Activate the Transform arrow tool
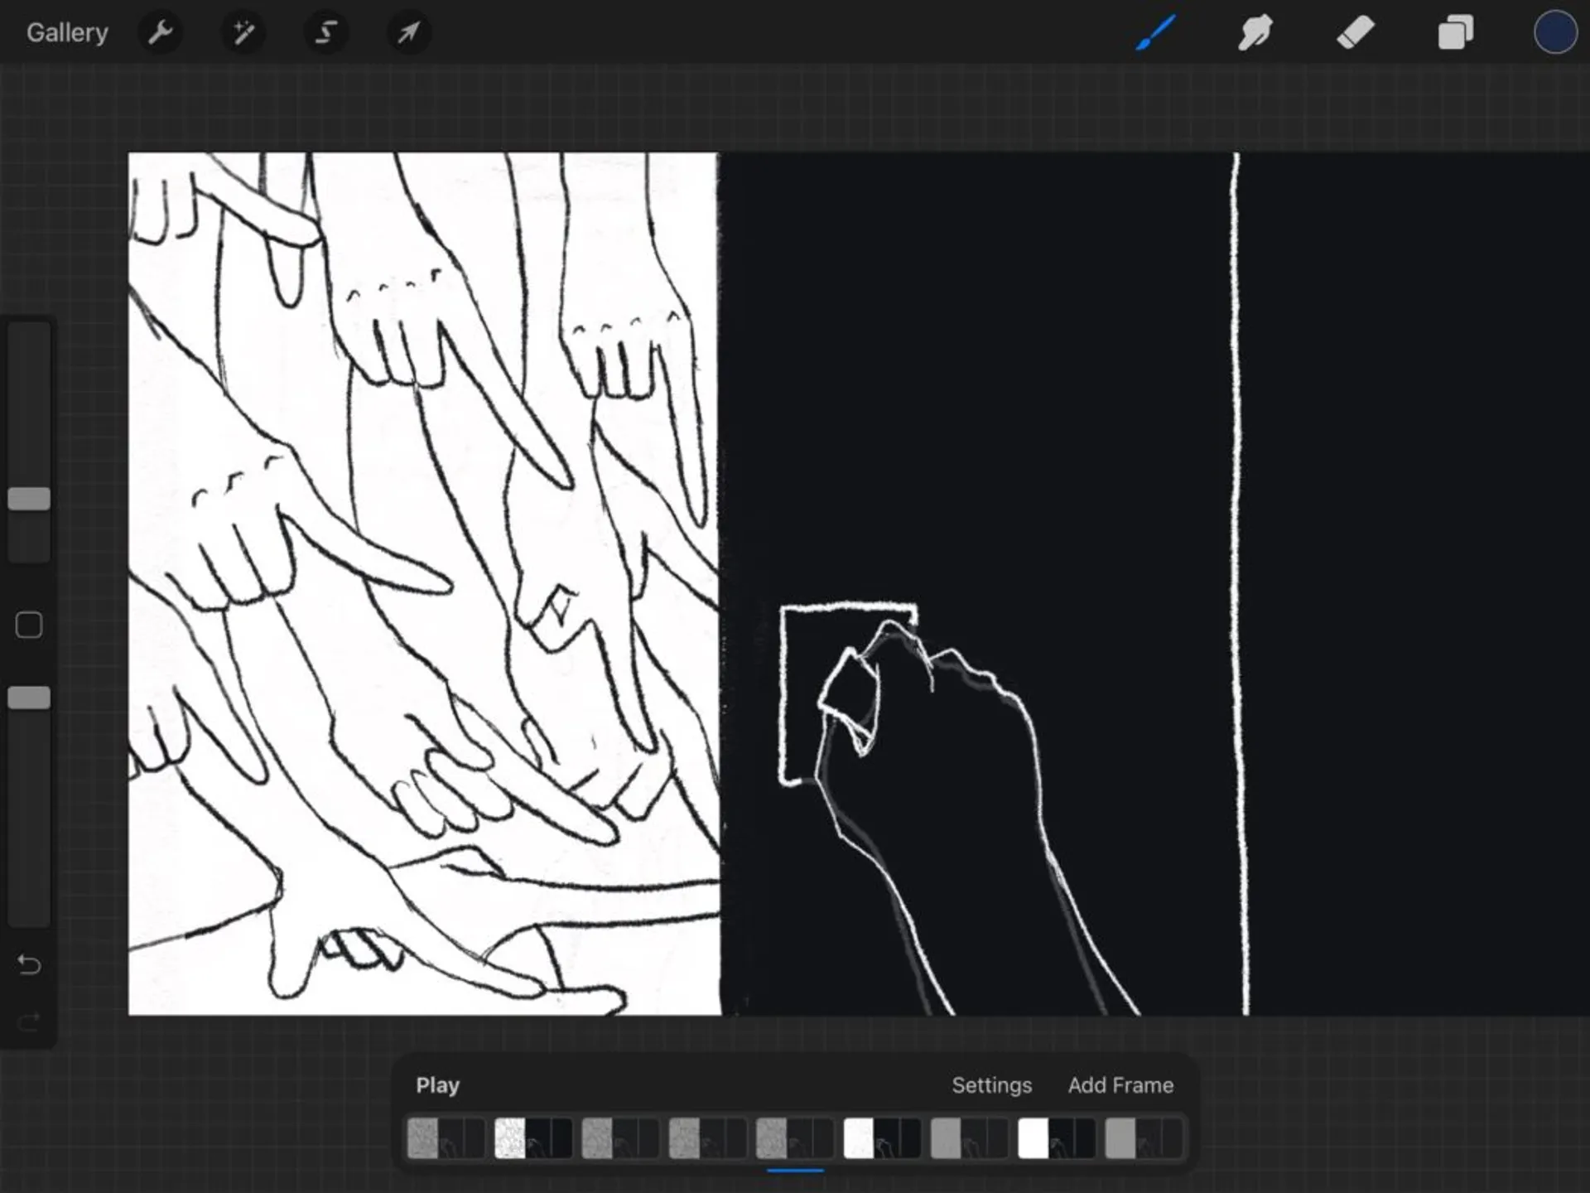Image resolution: width=1590 pixels, height=1193 pixels. point(408,33)
